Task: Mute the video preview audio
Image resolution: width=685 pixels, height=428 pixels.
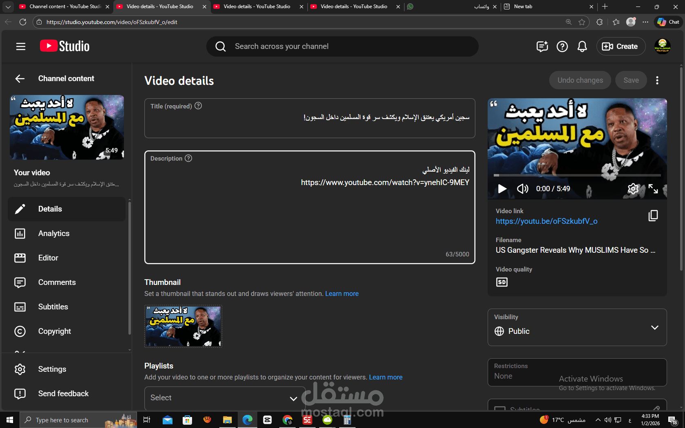Action: 522,189
